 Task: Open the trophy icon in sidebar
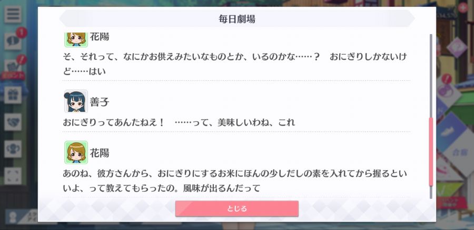13,149
